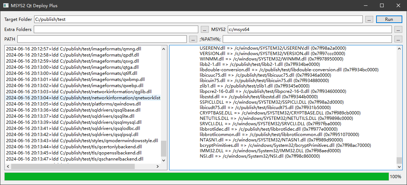407x185 pixels.
Task: Click up arrow of output pane scrollbar
Action: (x=399, y=49)
